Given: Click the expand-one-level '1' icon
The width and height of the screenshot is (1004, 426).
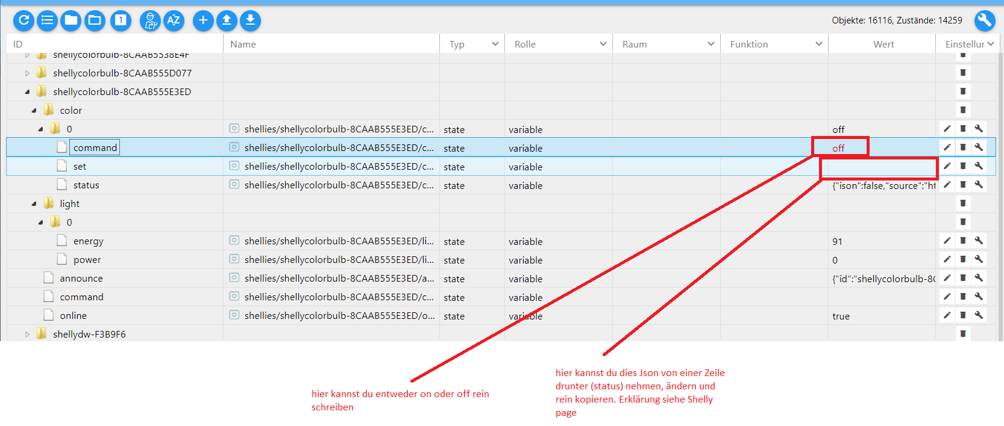Looking at the screenshot, I should click(x=121, y=20).
